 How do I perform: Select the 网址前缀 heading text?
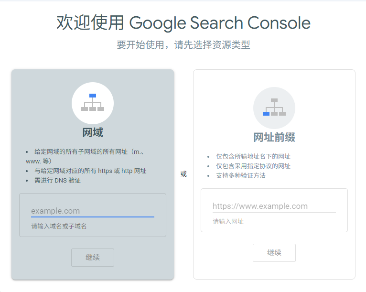pos(274,138)
